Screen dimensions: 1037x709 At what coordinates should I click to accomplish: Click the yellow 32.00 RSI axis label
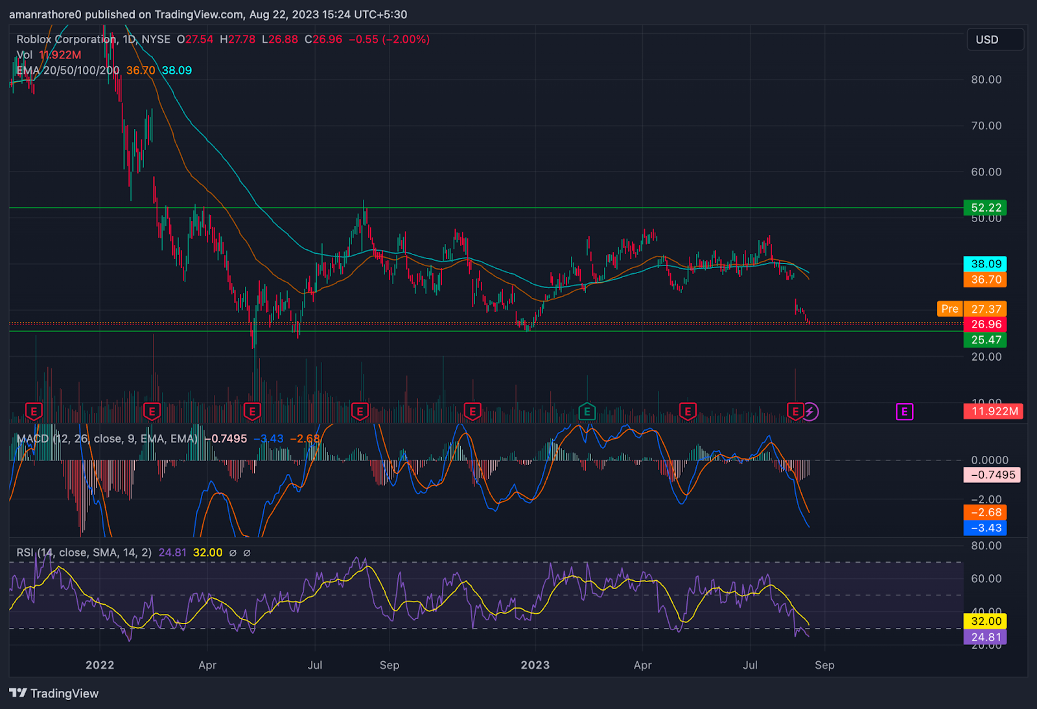(985, 621)
